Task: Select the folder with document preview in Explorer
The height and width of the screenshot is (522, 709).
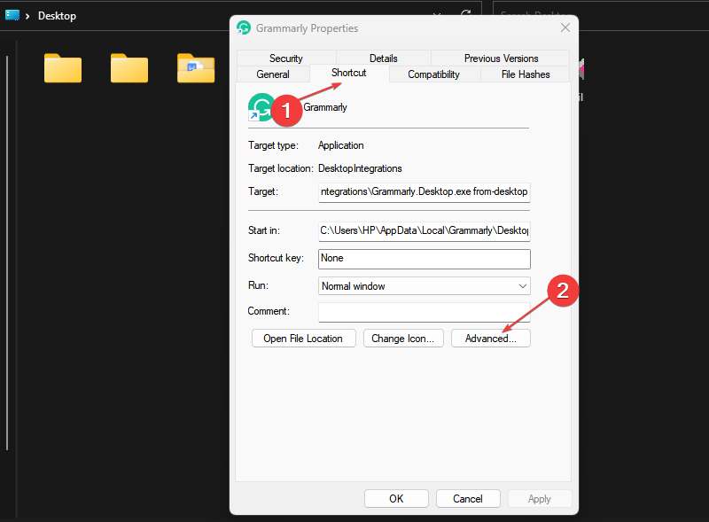Action: (x=196, y=68)
